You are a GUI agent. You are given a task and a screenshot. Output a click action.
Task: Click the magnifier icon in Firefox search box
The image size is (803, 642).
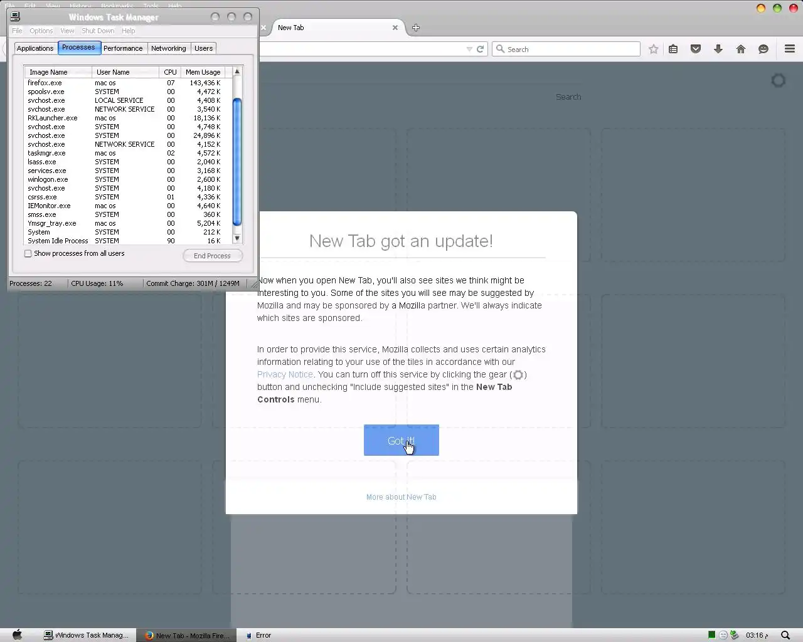(500, 49)
